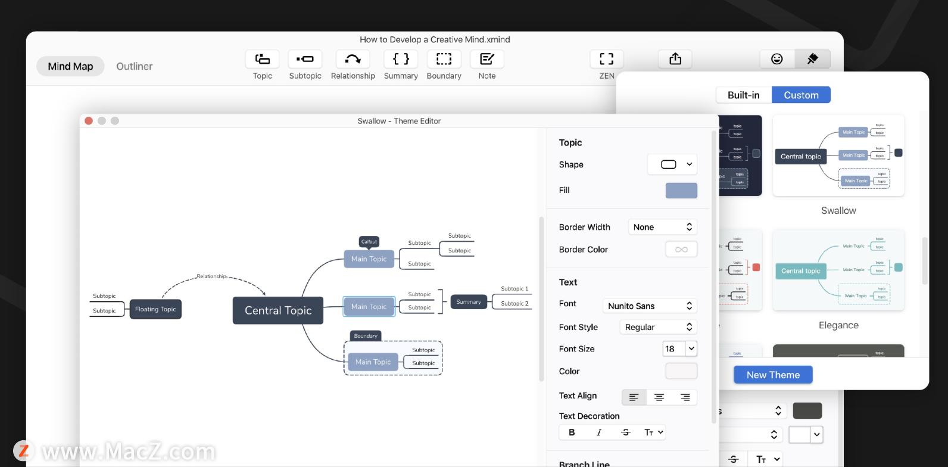Switch to the Outliner view
948x467 pixels.
[134, 66]
